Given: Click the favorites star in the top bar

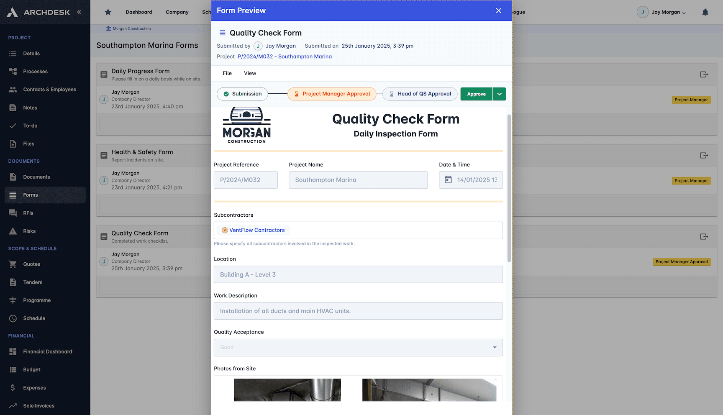Looking at the screenshot, I should [x=108, y=12].
